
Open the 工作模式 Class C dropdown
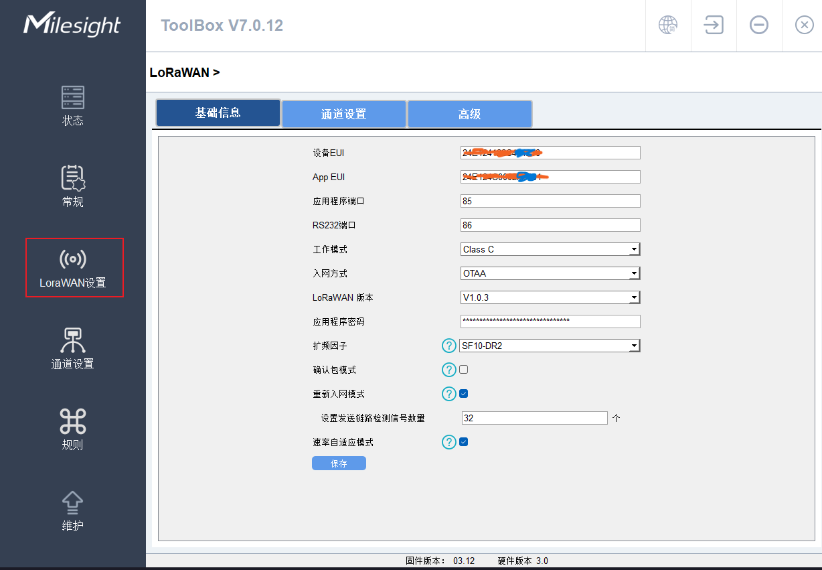click(x=550, y=249)
